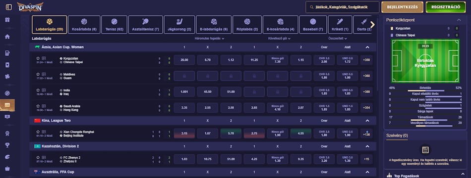Viewport: 471px width, 178px height.
Task: Toggle the sidebar panel icon
Action: [9, 7]
